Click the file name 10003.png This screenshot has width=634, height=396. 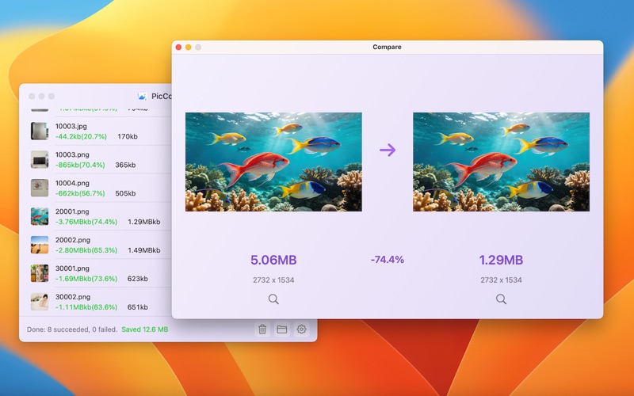72,154
